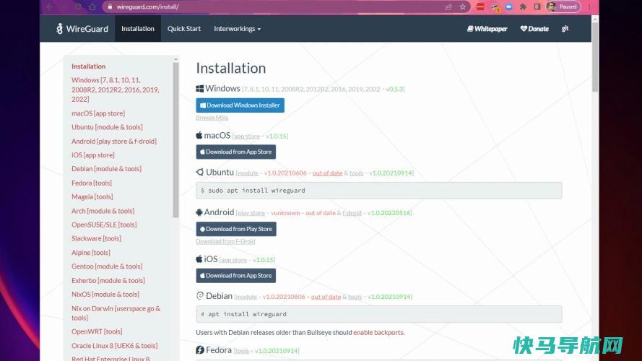Screen dimensions: 642x361
Task: Click the Installation heading in sidebar
Action: (88, 66)
